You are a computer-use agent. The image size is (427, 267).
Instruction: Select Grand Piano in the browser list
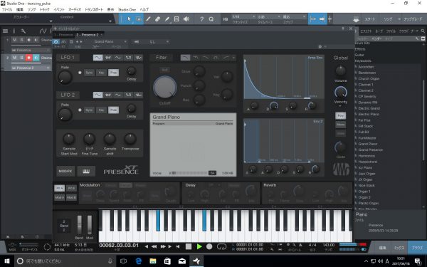tap(368, 144)
